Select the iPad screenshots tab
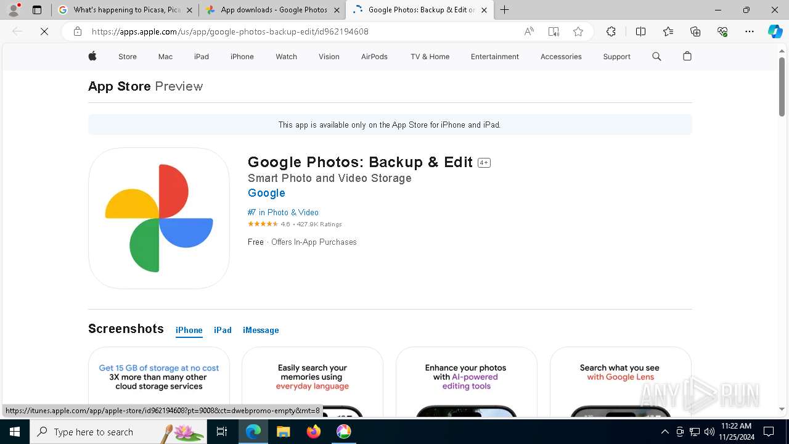Viewport: 789px width, 444px height. [x=223, y=331]
